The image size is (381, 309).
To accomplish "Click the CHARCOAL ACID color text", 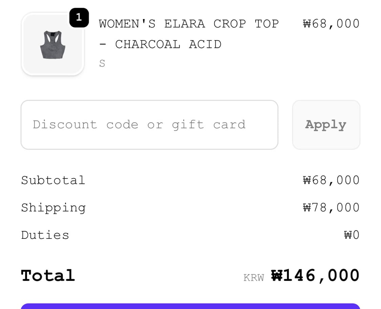I will (168, 44).
